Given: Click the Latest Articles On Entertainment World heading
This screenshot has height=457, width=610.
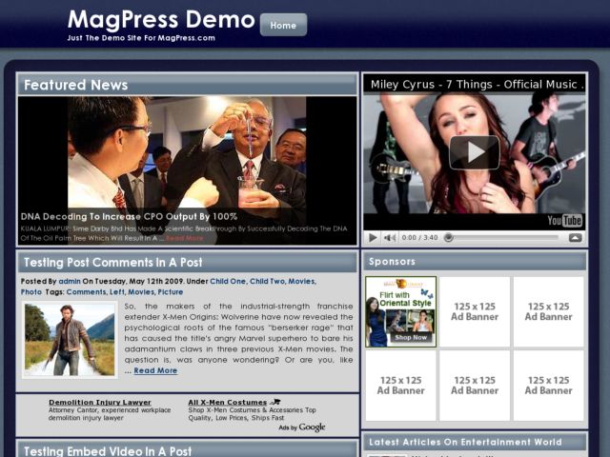Looking at the screenshot, I should [x=465, y=442].
